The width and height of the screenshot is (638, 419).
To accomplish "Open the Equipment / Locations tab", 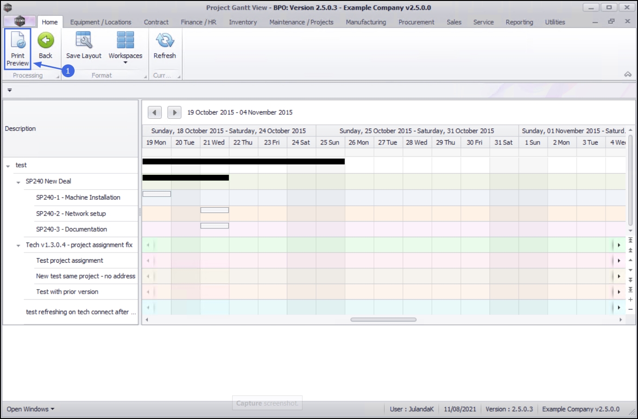I will click(101, 22).
